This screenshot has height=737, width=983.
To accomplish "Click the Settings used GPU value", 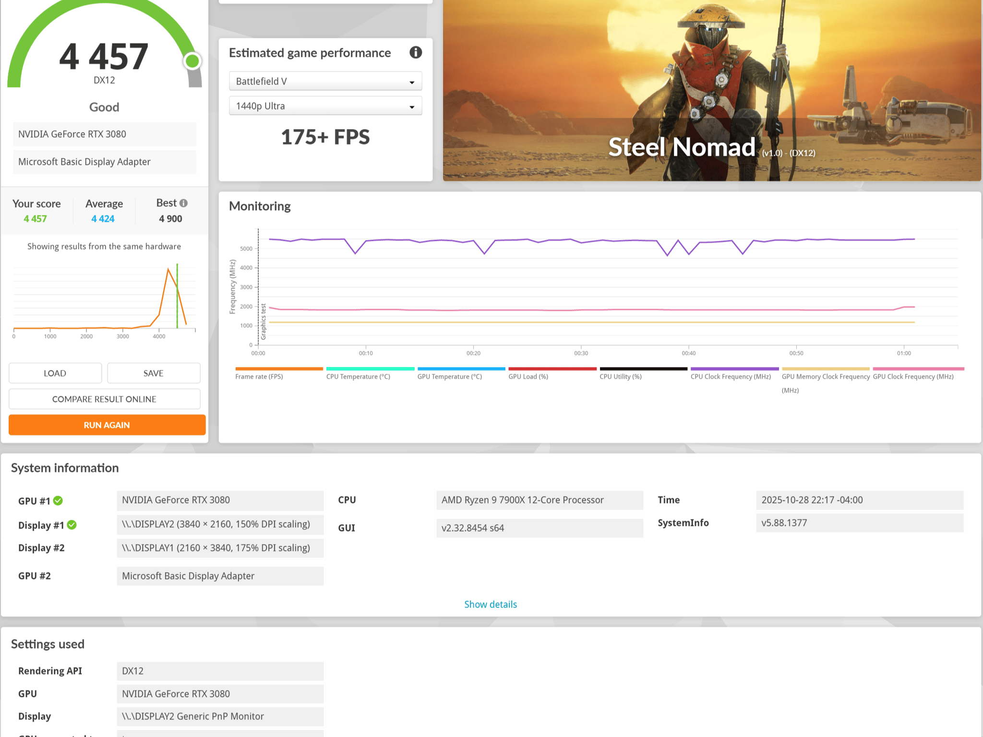I will coord(220,694).
